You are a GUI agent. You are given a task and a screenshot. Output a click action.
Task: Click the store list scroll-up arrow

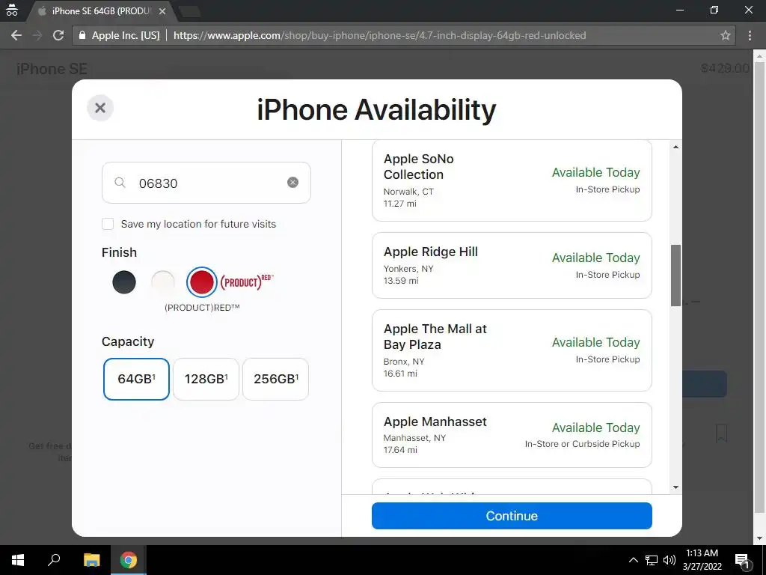click(675, 147)
